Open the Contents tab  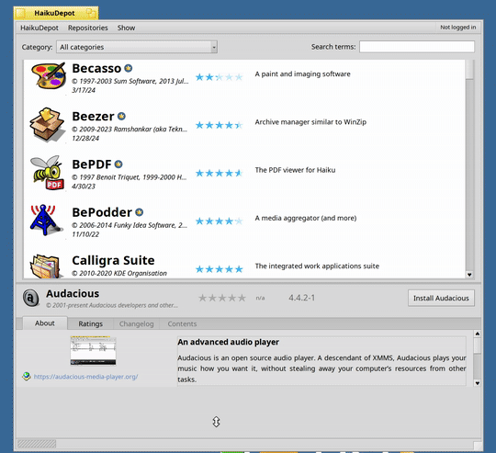[182, 323]
